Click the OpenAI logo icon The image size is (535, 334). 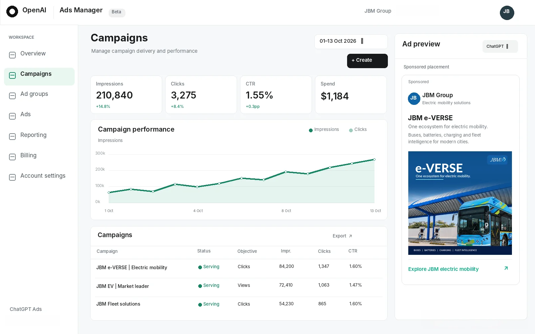[12, 12]
